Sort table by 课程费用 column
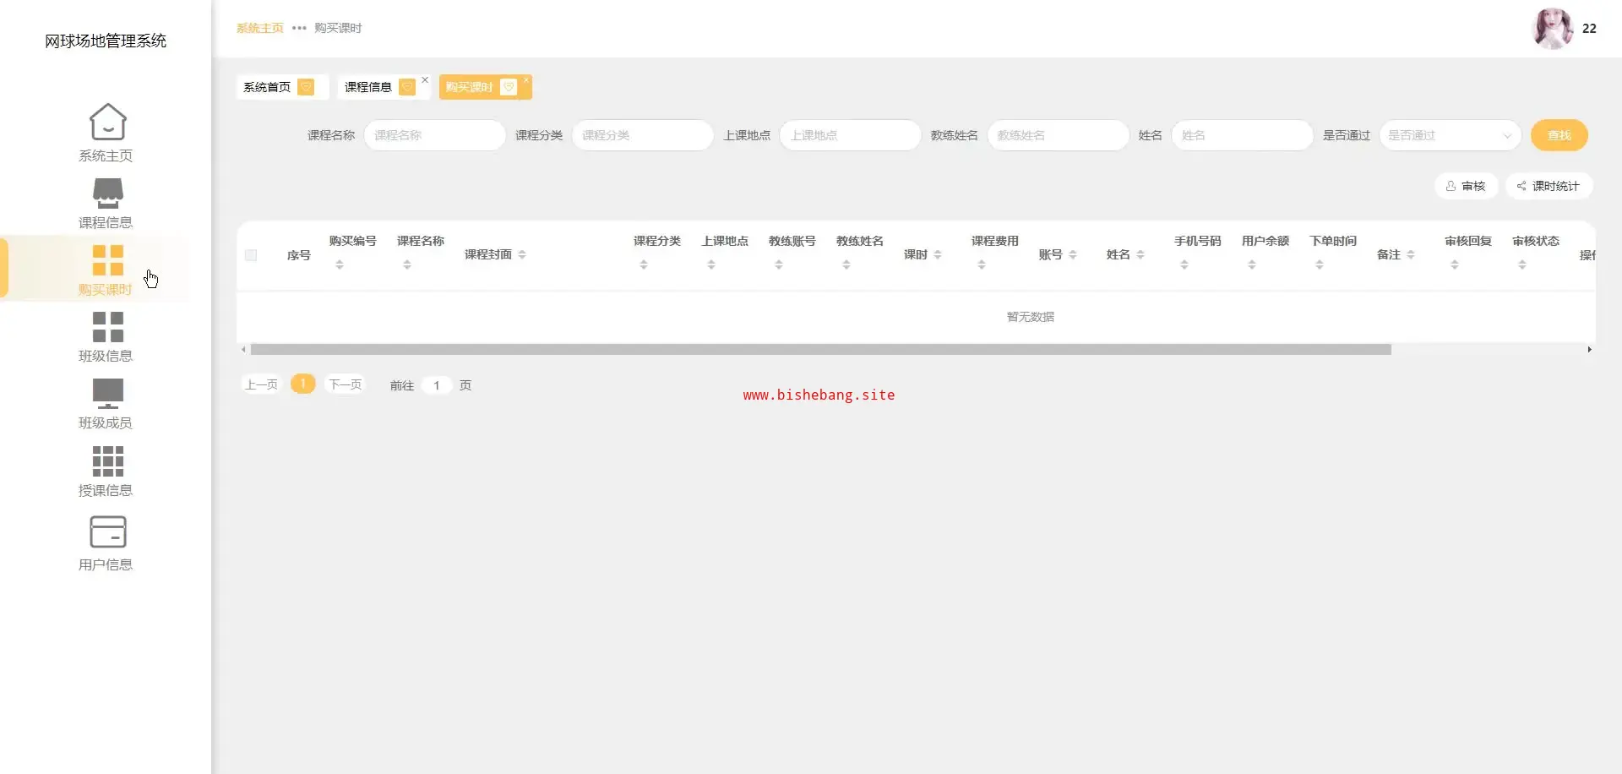The height and width of the screenshot is (774, 1622). tap(982, 264)
